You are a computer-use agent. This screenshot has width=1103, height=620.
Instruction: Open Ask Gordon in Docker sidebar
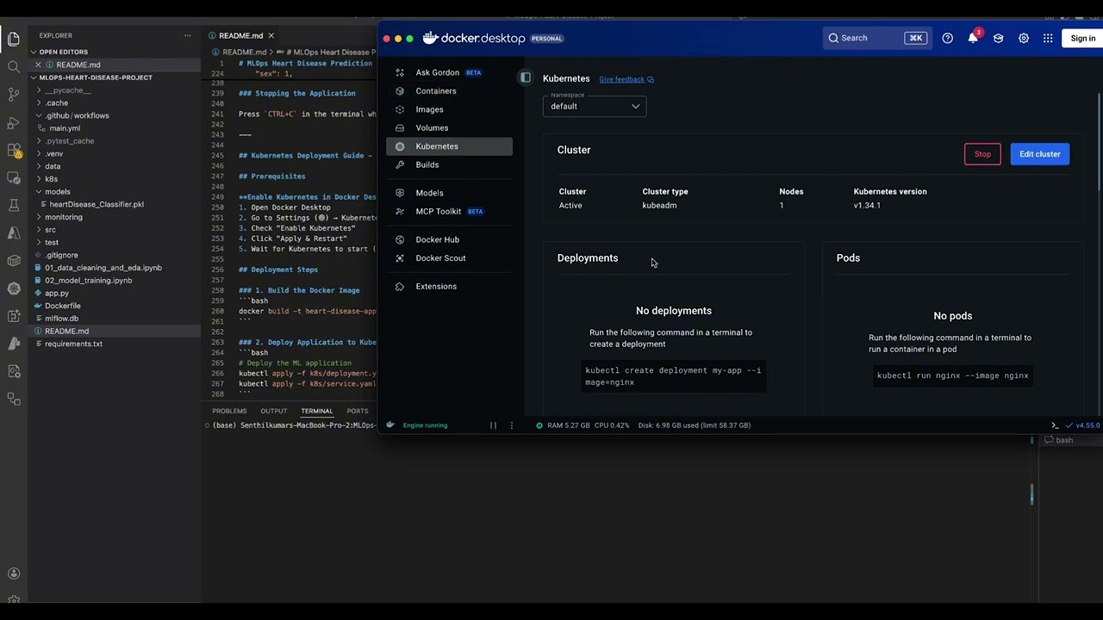click(449, 72)
